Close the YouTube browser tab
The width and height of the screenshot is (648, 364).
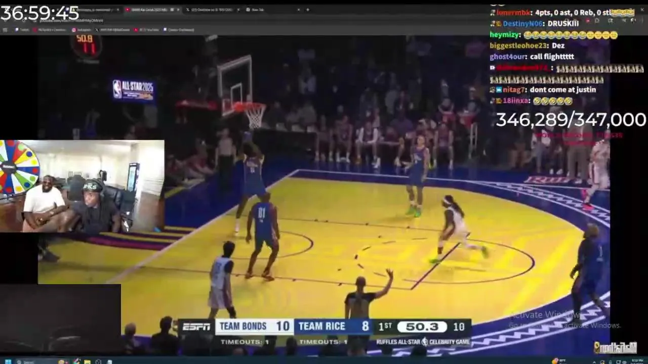pos(178,10)
